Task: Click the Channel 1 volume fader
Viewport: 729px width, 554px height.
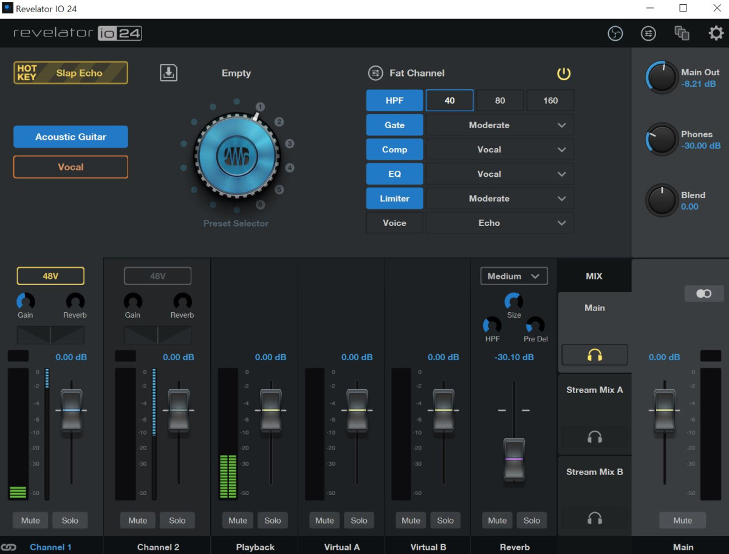Action: (x=71, y=411)
